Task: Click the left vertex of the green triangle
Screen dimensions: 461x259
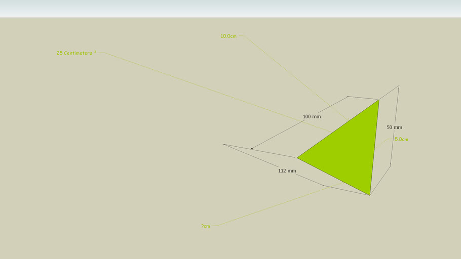Action: [x=297, y=158]
